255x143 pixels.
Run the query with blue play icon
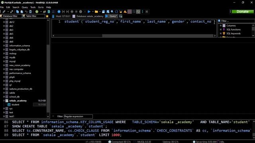pyautogui.click(x=89, y=12)
